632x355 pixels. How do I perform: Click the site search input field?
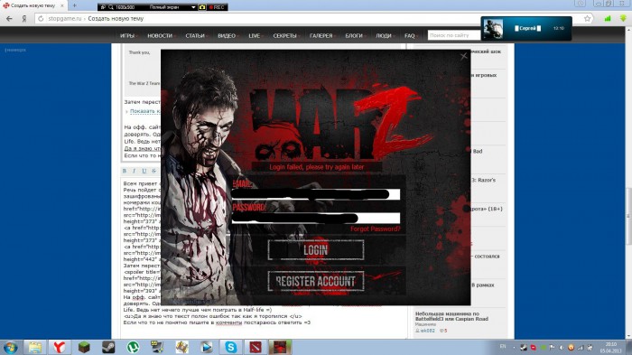click(x=454, y=35)
